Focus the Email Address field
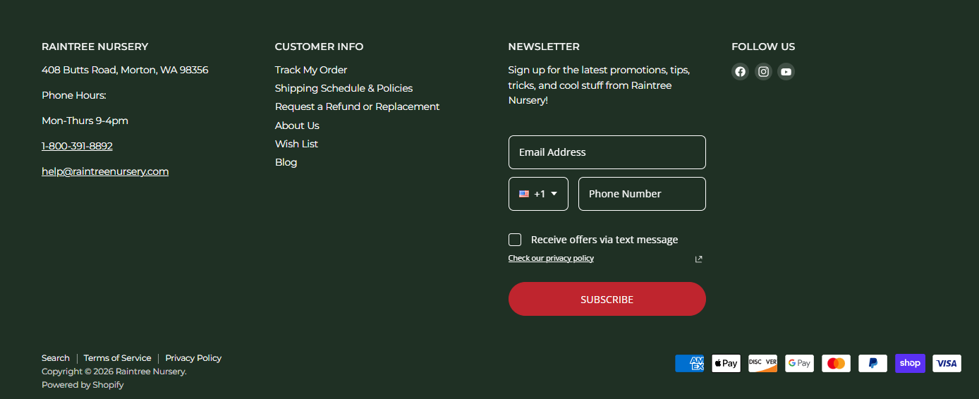This screenshot has height=399, width=979. [607, 152]
